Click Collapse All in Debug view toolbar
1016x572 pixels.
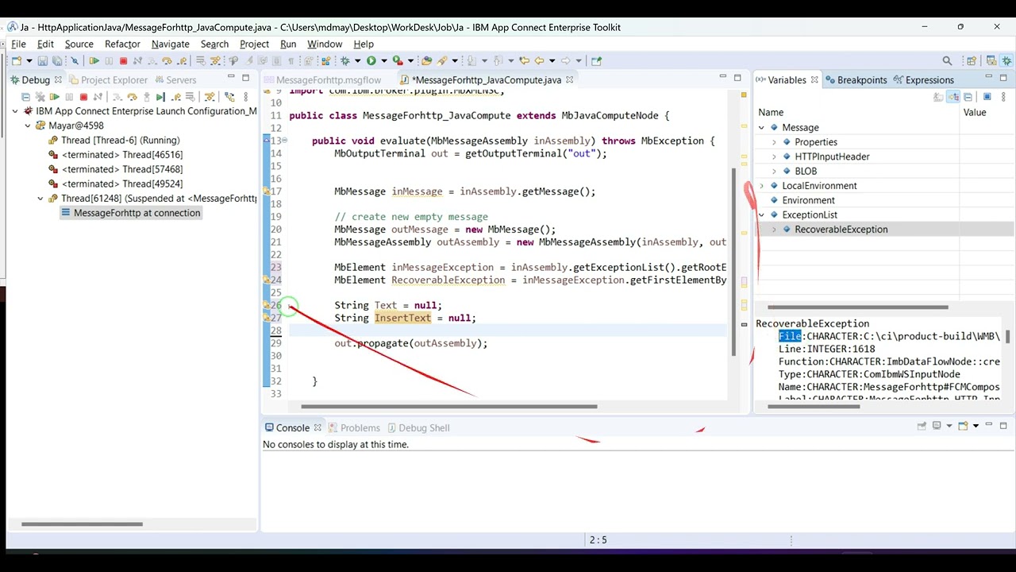click(25, 97)
